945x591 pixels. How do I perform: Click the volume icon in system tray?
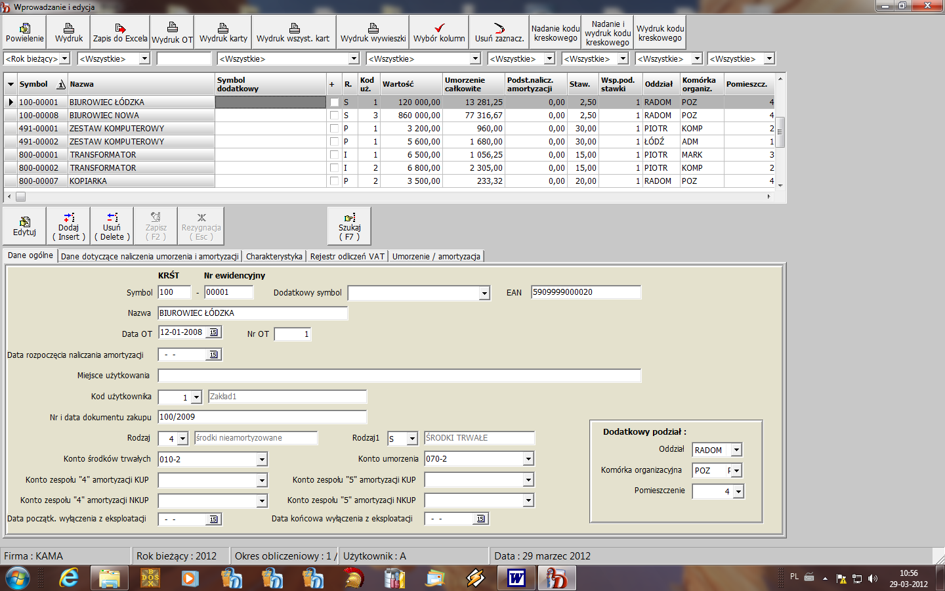pos(873,579)
